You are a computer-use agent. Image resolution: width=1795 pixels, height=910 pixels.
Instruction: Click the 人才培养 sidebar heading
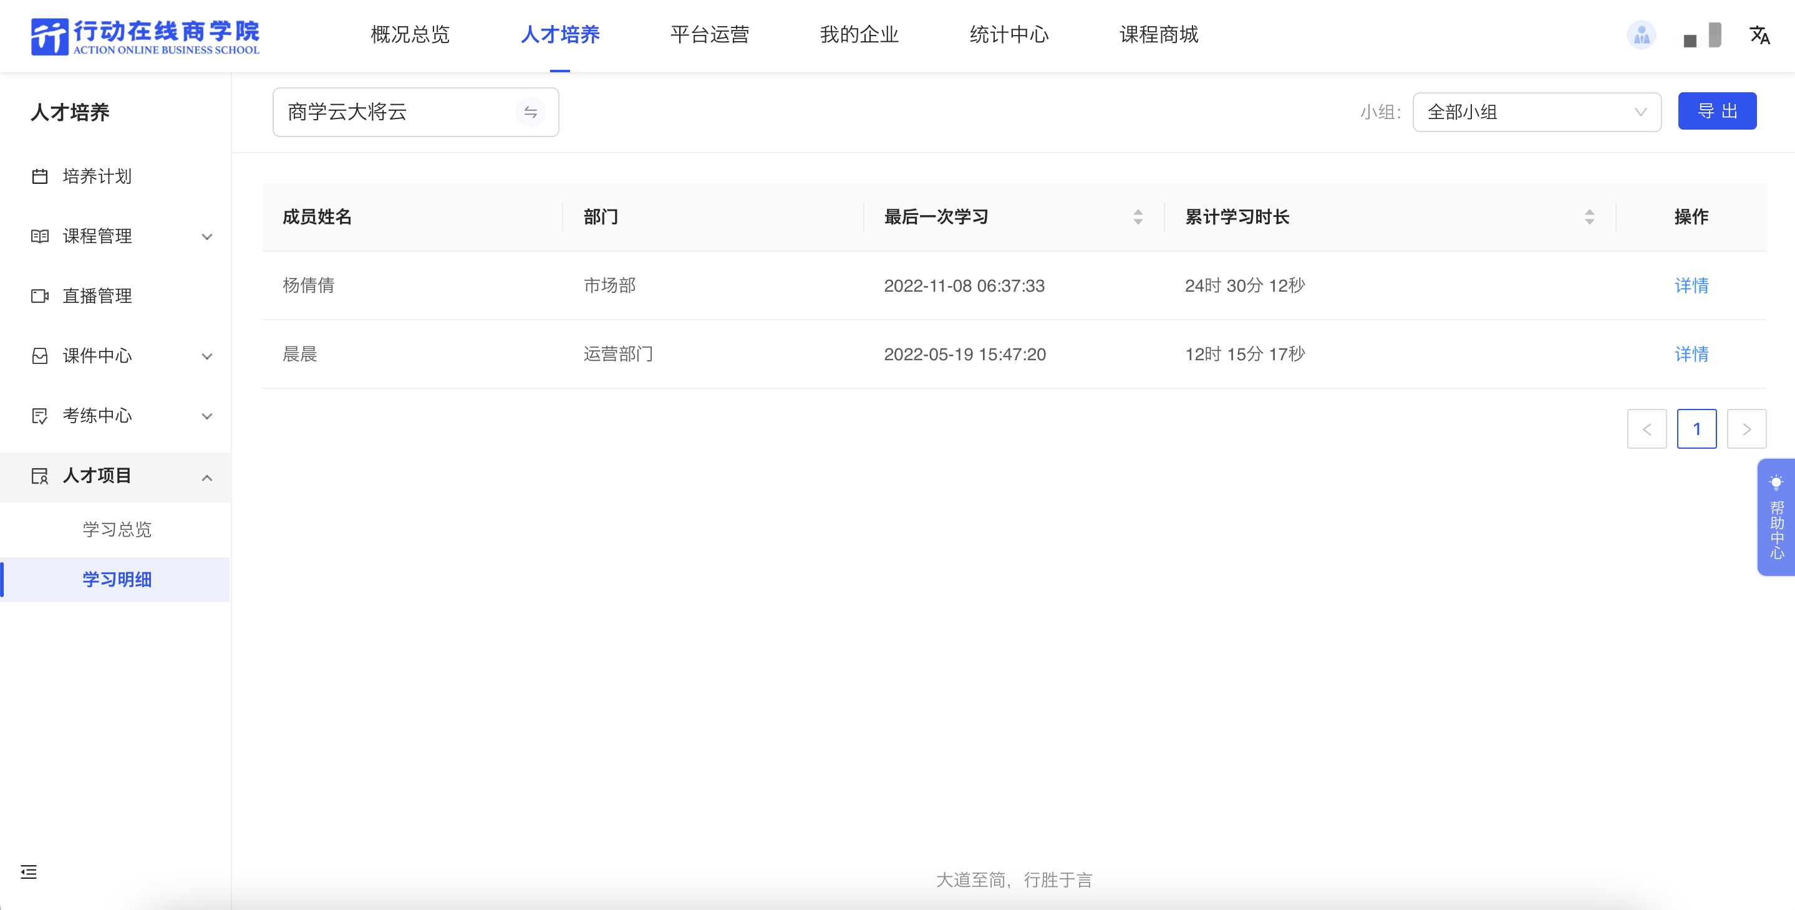pyautogui.click(x=70, y=112)
